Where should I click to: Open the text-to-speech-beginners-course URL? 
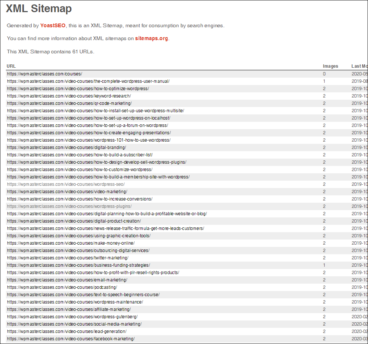83,294
